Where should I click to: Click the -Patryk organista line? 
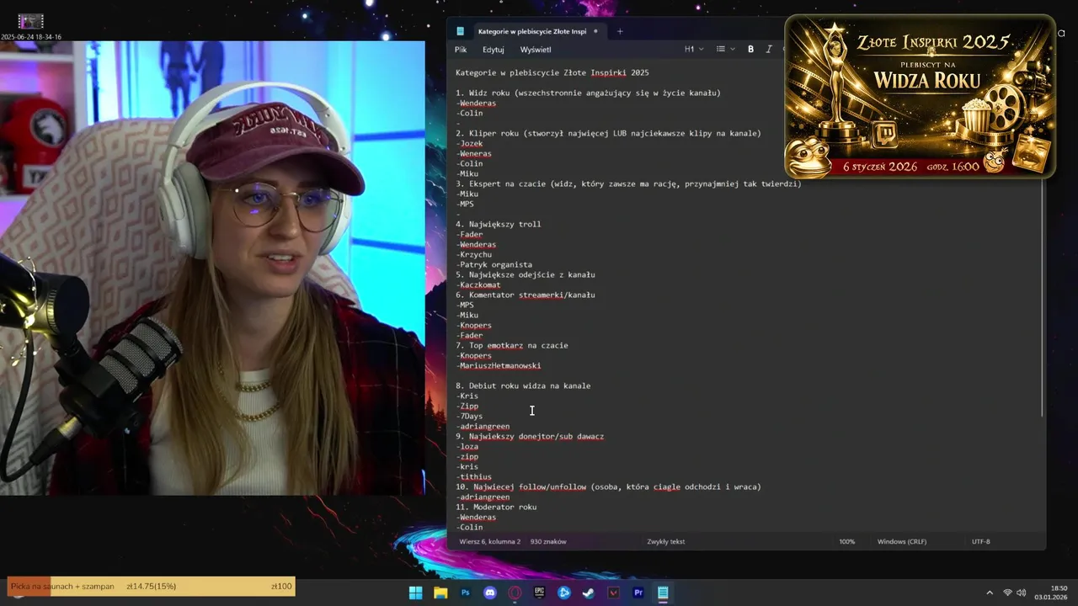coord(494,264)
